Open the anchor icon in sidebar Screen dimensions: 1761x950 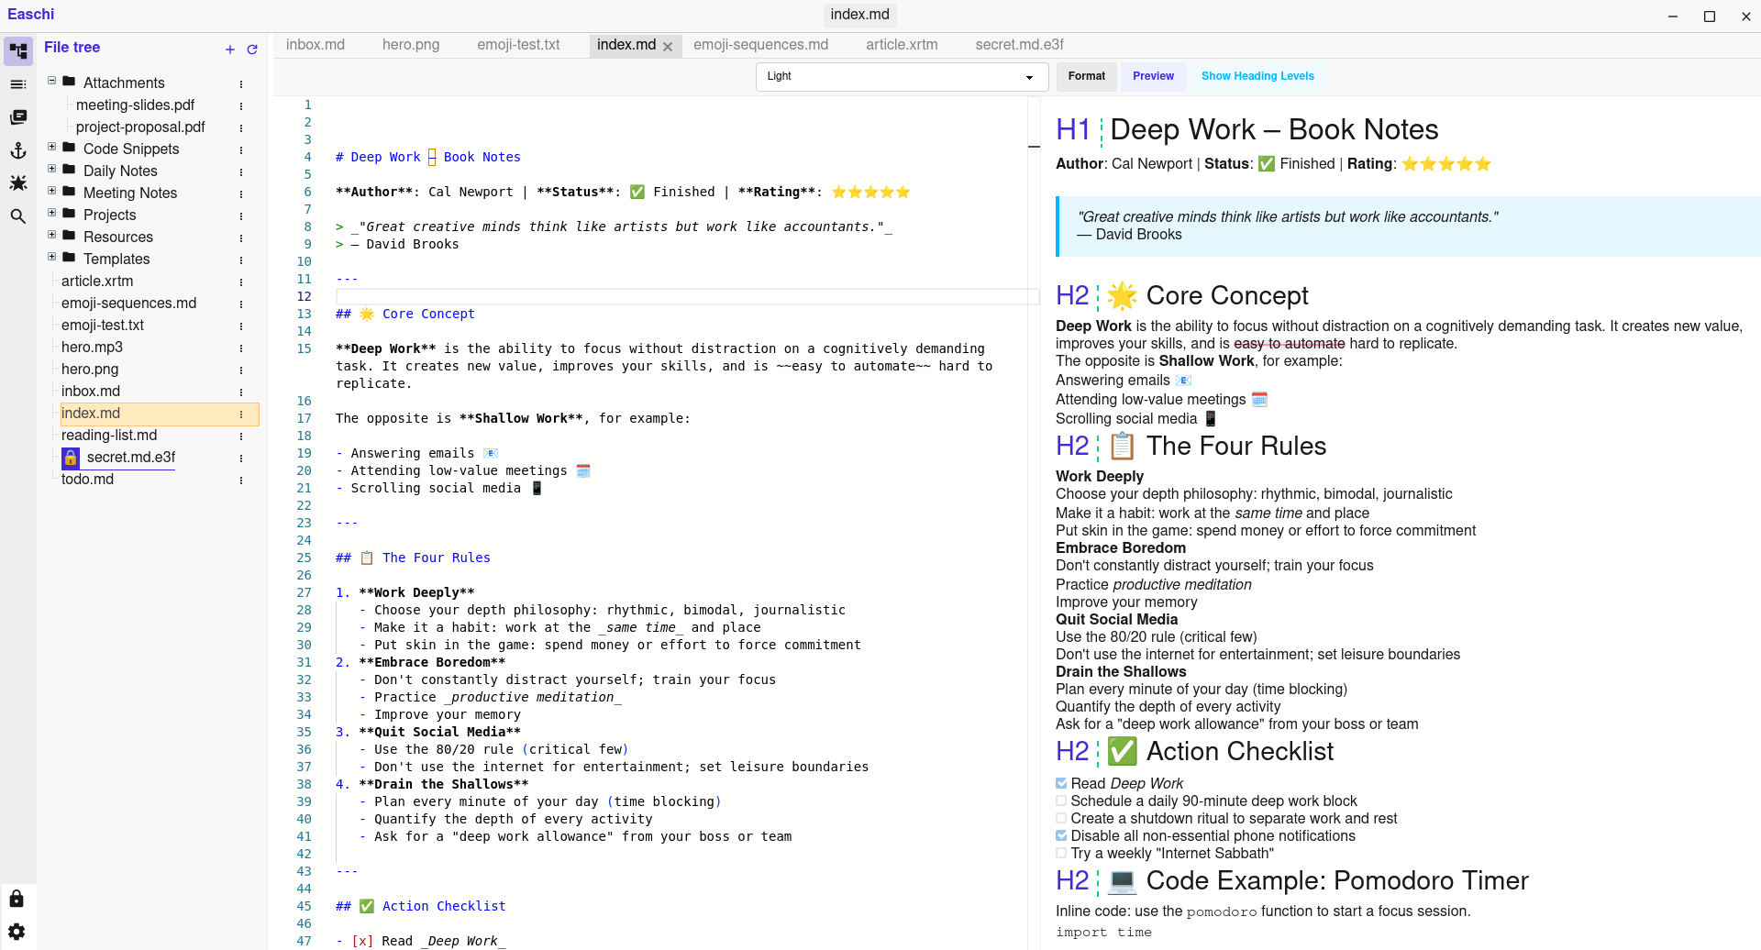[x=18, y=150]
